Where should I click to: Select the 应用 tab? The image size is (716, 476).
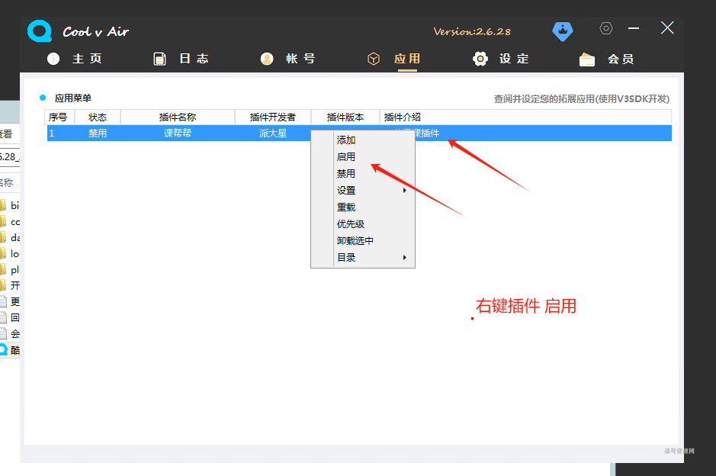[x=407, y=59]
